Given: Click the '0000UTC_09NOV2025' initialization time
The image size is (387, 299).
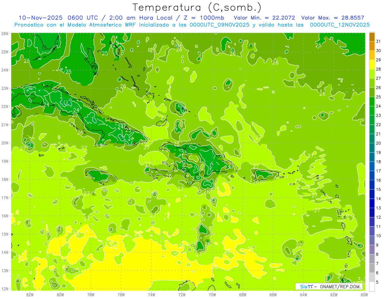Looking at the screenshot, I should (x=219, y=25).
